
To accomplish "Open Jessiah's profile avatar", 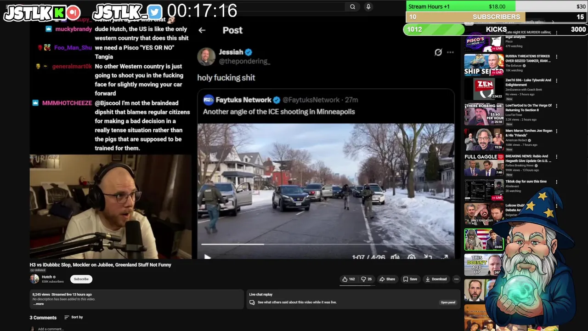I will 206,56.
